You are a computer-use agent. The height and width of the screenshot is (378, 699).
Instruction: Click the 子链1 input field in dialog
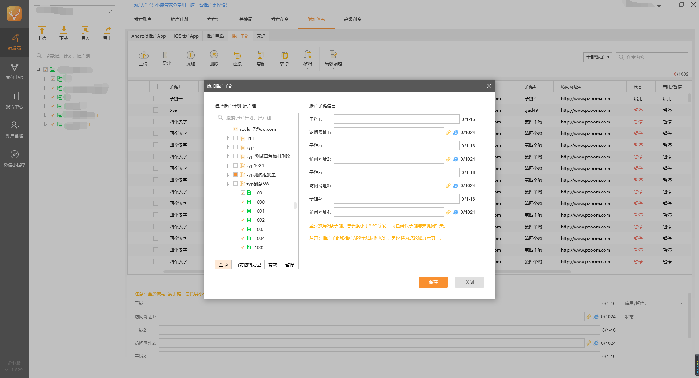(397, 119)
